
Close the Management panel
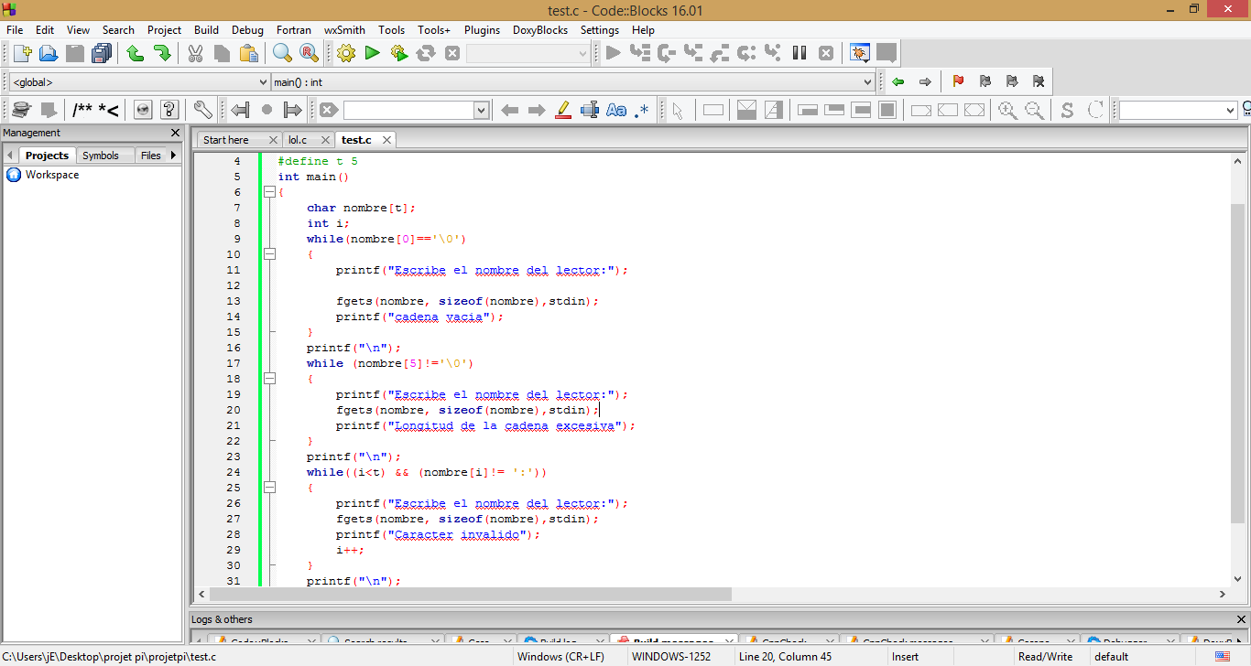[x=175, y=134]
